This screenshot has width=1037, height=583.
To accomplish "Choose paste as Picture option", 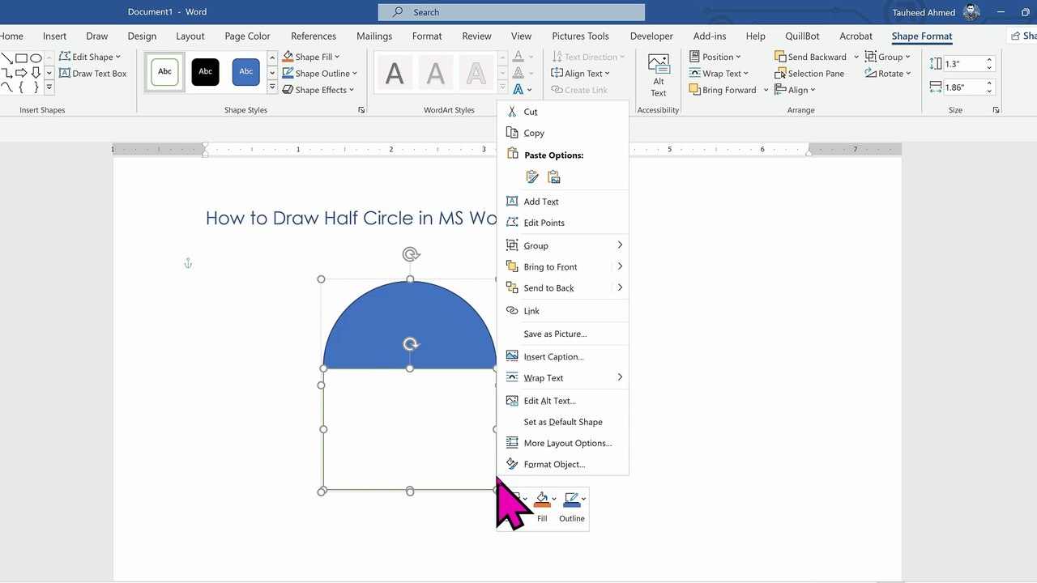I will coord(554,177).
